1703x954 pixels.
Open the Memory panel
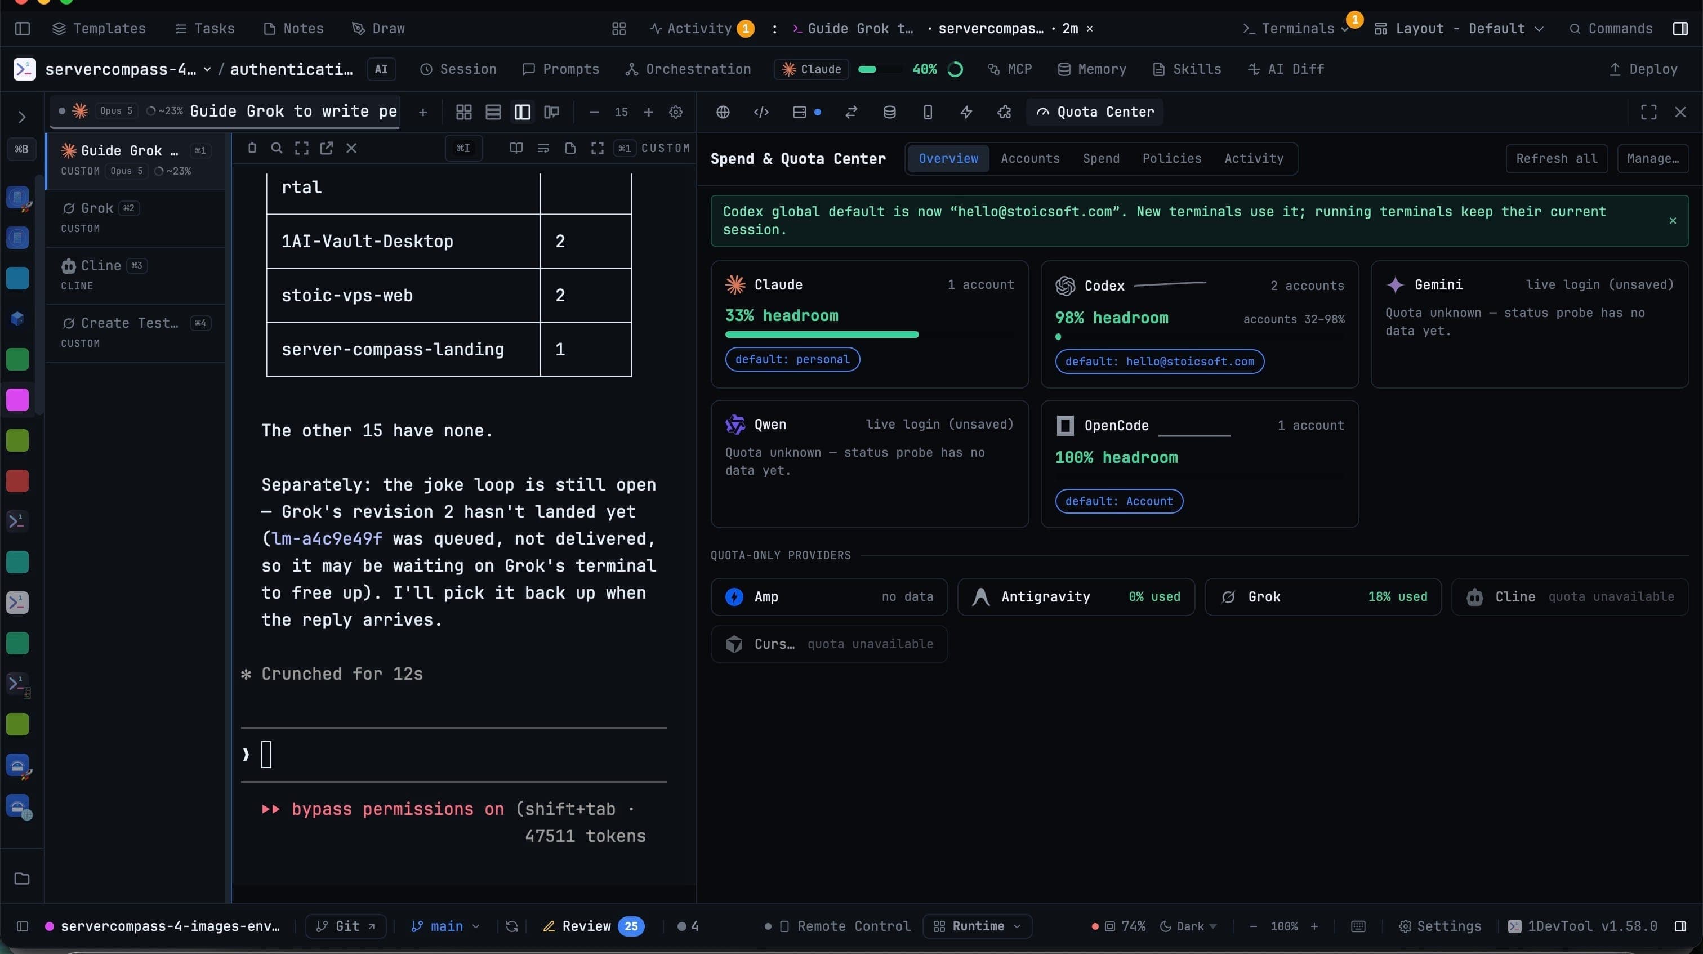point(1092,69)
